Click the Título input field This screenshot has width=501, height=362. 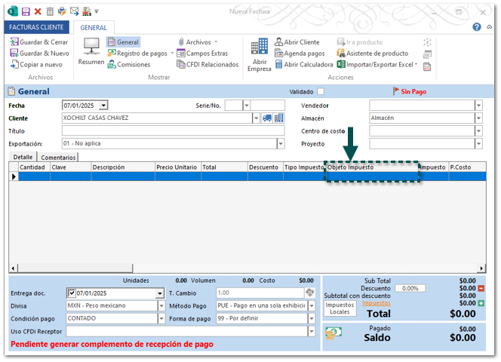click(x=173, y=130)
